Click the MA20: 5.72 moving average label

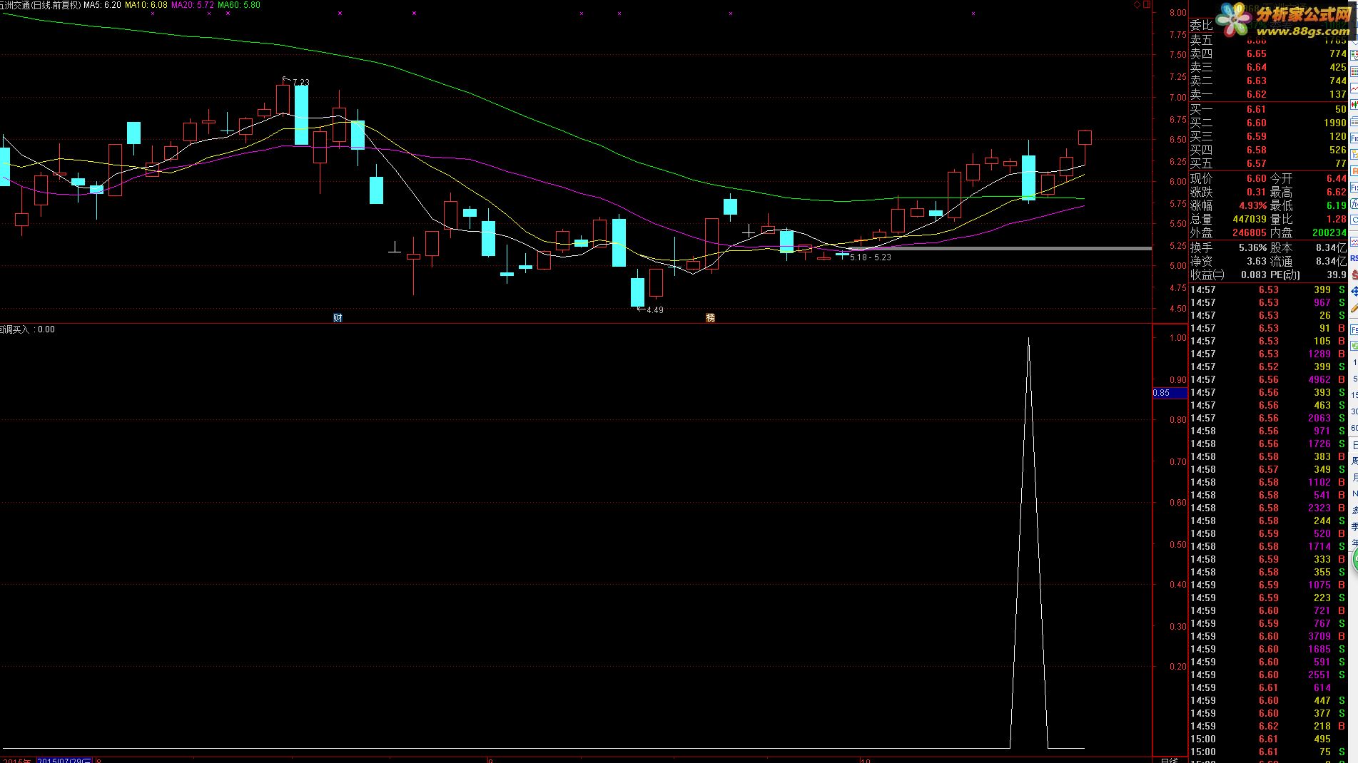click(193, 5)
